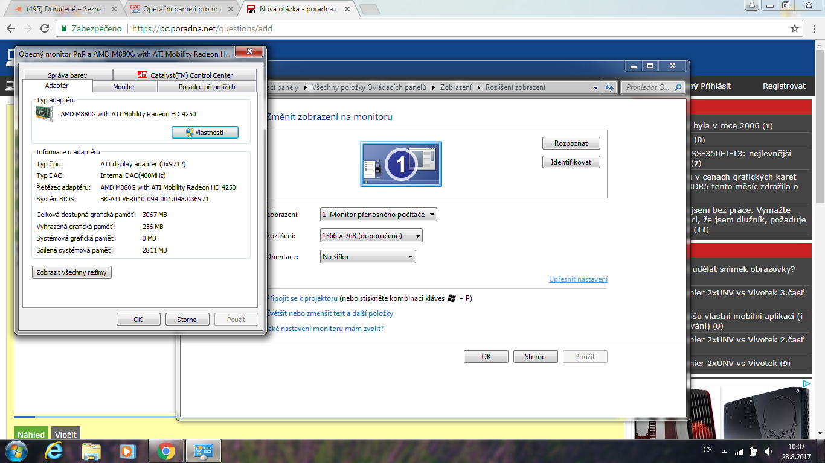Click the Připojit se k projektoru link
This screenshot has height=463, width=825.
[x=302, y=298]
